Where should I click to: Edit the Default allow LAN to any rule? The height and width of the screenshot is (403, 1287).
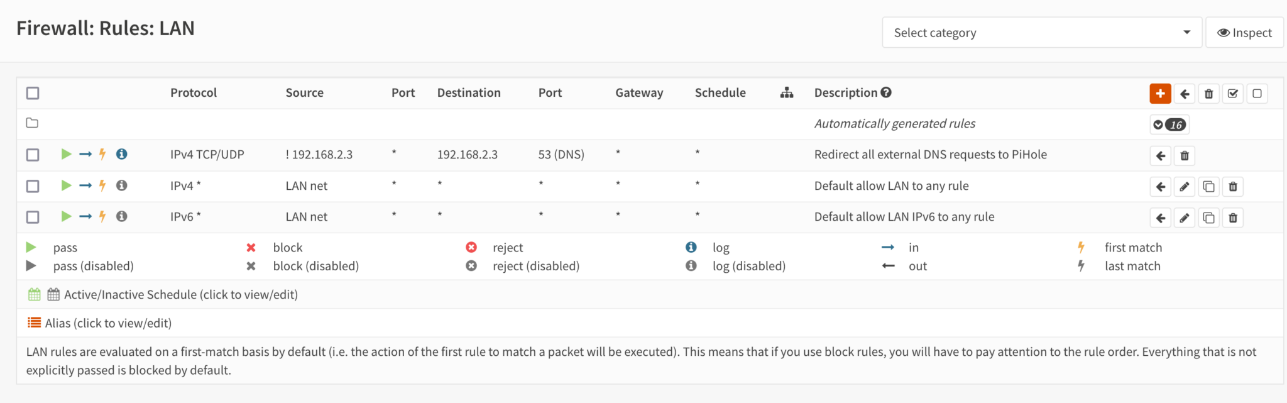[1184, 186]
